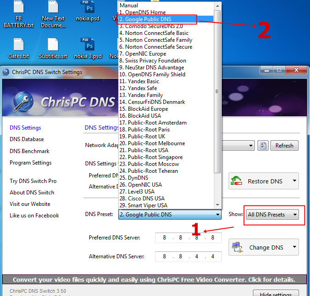Open Program Settings sidebar link
This screenshot has height=296, width=310.
coord(31,163)
